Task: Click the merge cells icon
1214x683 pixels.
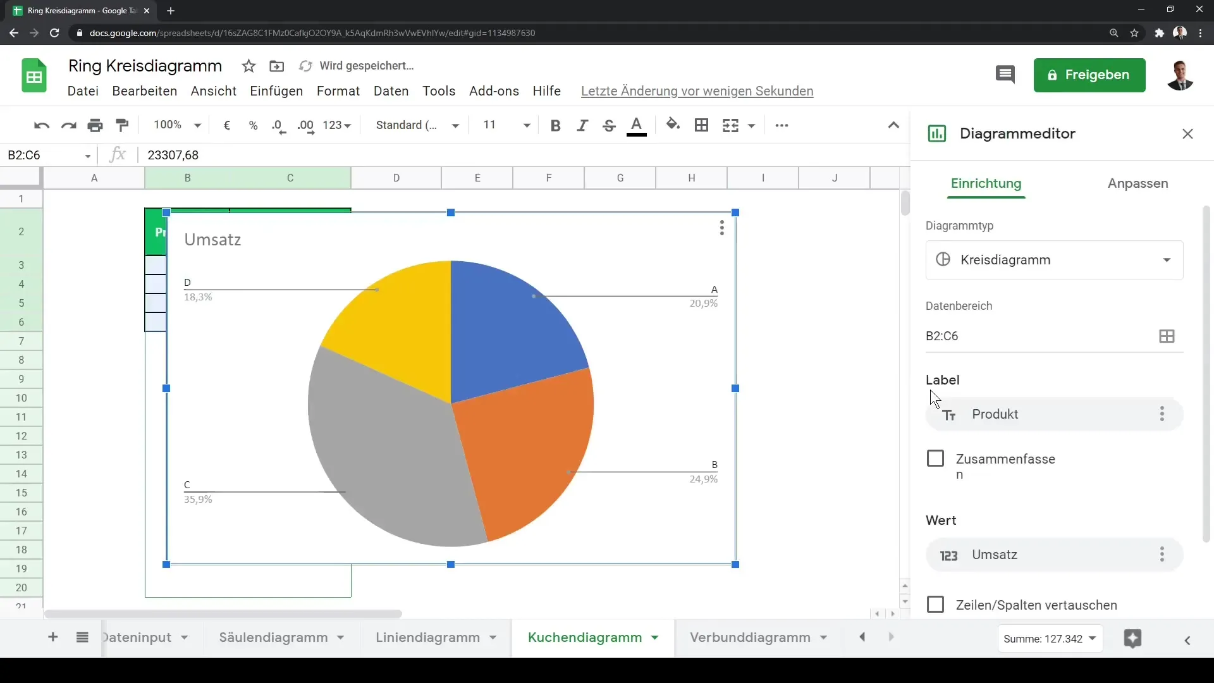Action: [x=730, y=125]
